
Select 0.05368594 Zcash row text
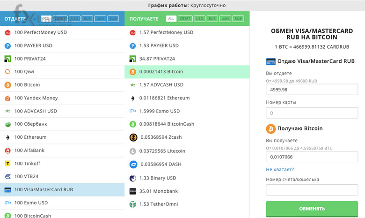[x=161, y=137]
